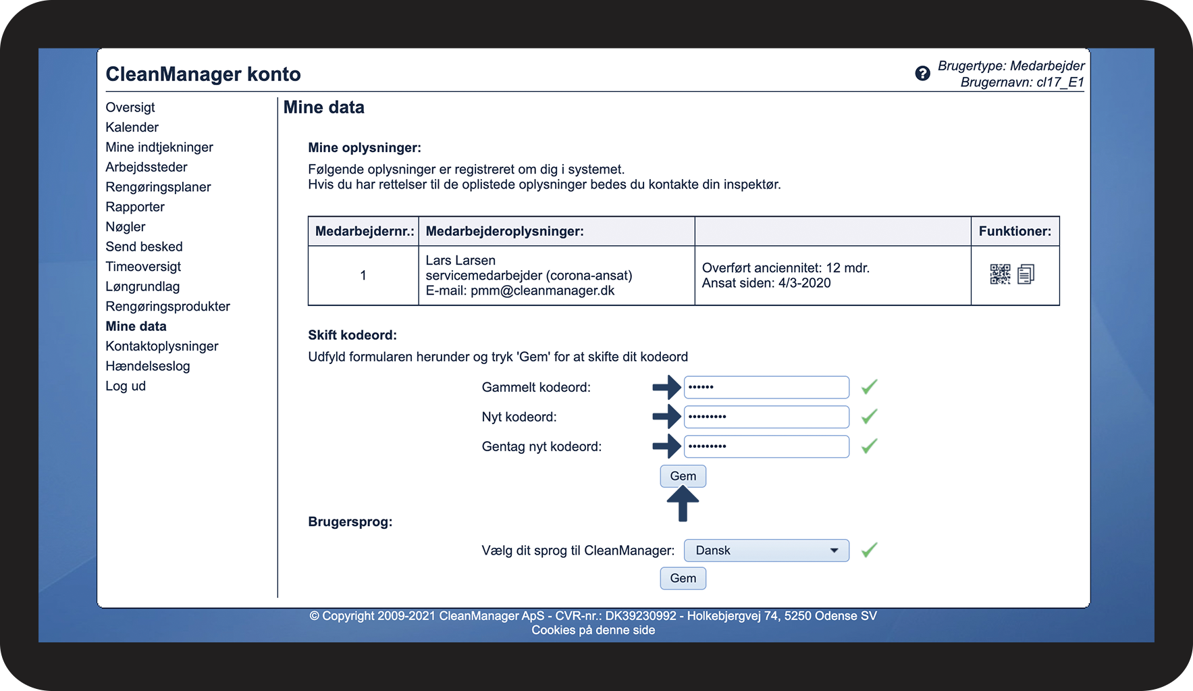Viewport: 1193px width, 691px height.
Task: Click the copyright line in the footer
Action: pyautogui.click(x=593, y=616)
